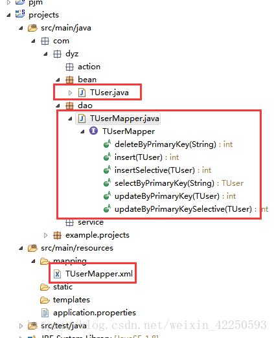The image size is (274, 338).
Task: Select the action package label
Action: tap(89, 67)
